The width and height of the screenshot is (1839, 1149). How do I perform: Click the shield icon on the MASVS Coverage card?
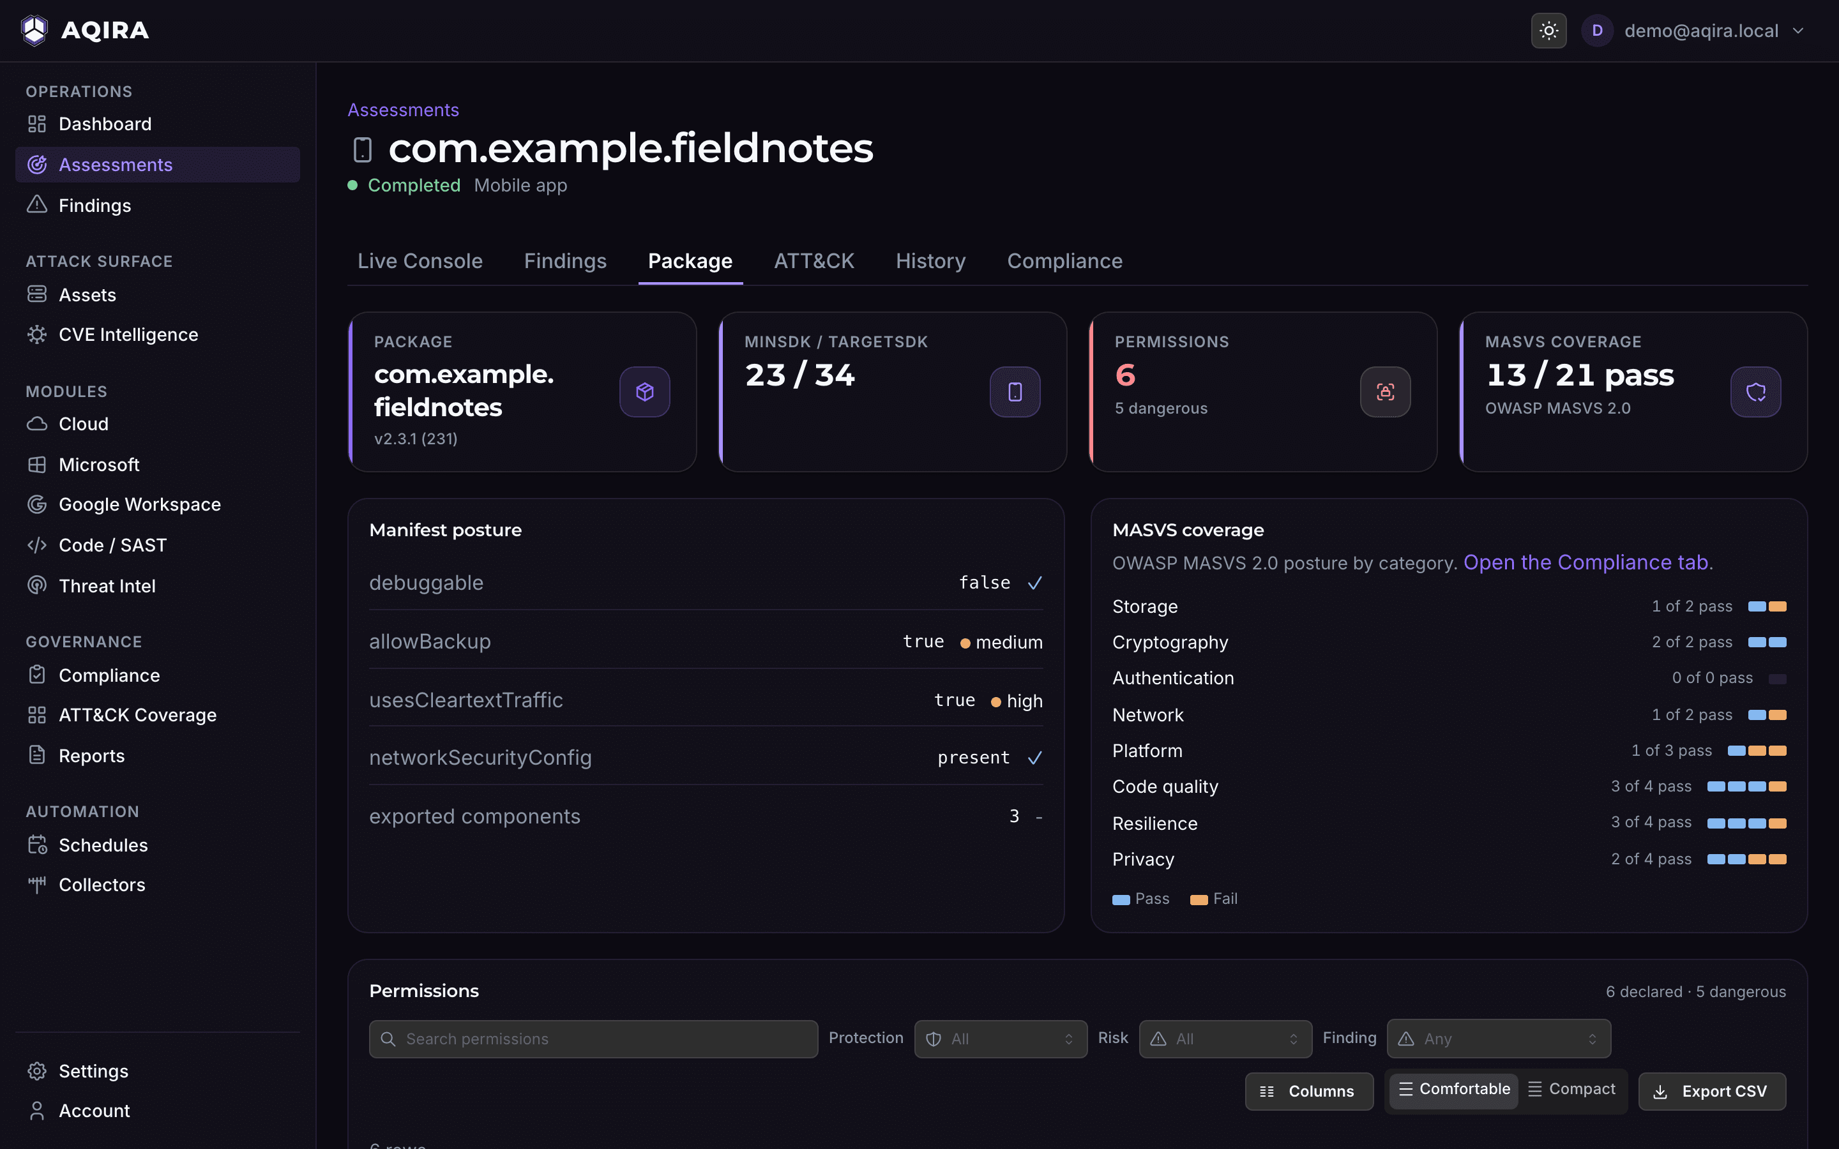tap(1755, 392)
